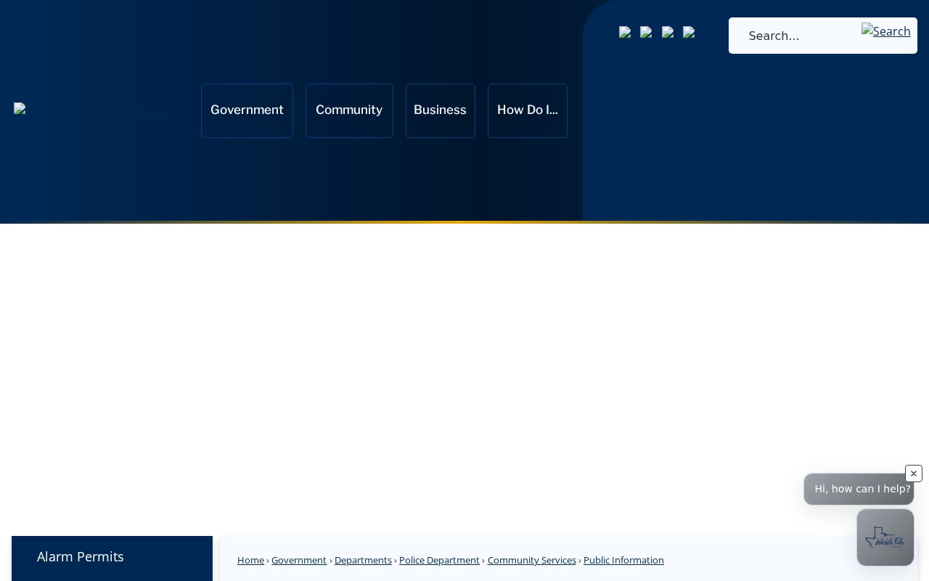Open the Community Services breadcrumb link
The height and width of the screenshot is (581, 929).
[x=532, y=560]
